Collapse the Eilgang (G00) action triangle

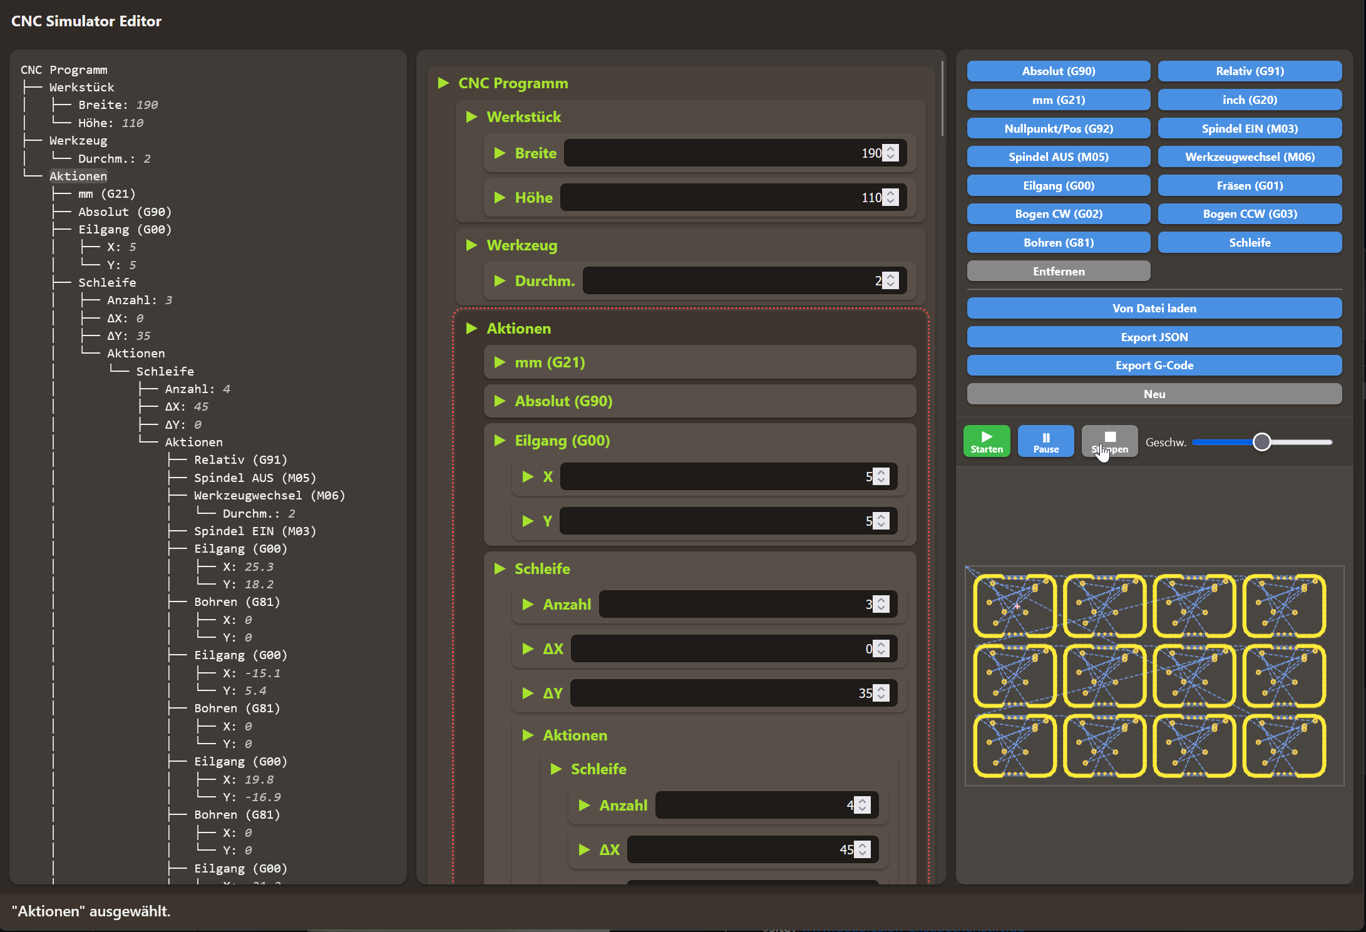pyautogui.click(x=500, y=441)
